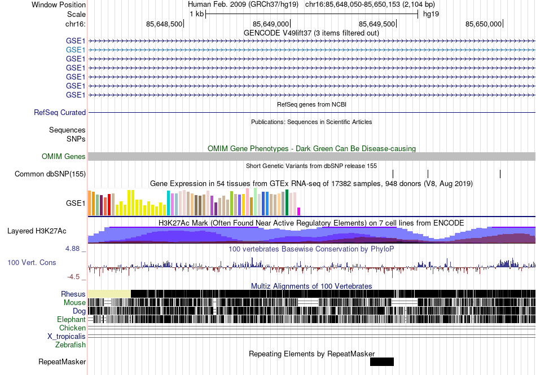Open the H3K27Ac Mark track title
Image resolution: width=536 pixels, height=375 pixels.
pyautogui.click(x=311, y=223)
